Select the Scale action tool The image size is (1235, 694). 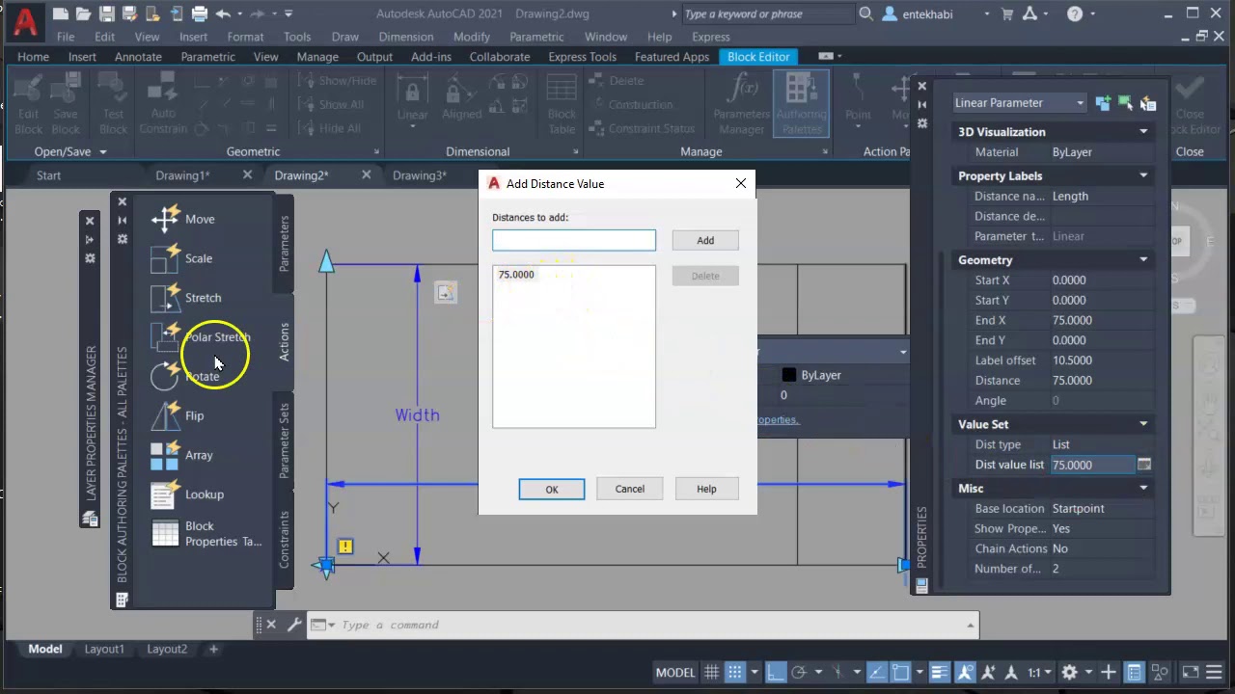pos(182,258)
